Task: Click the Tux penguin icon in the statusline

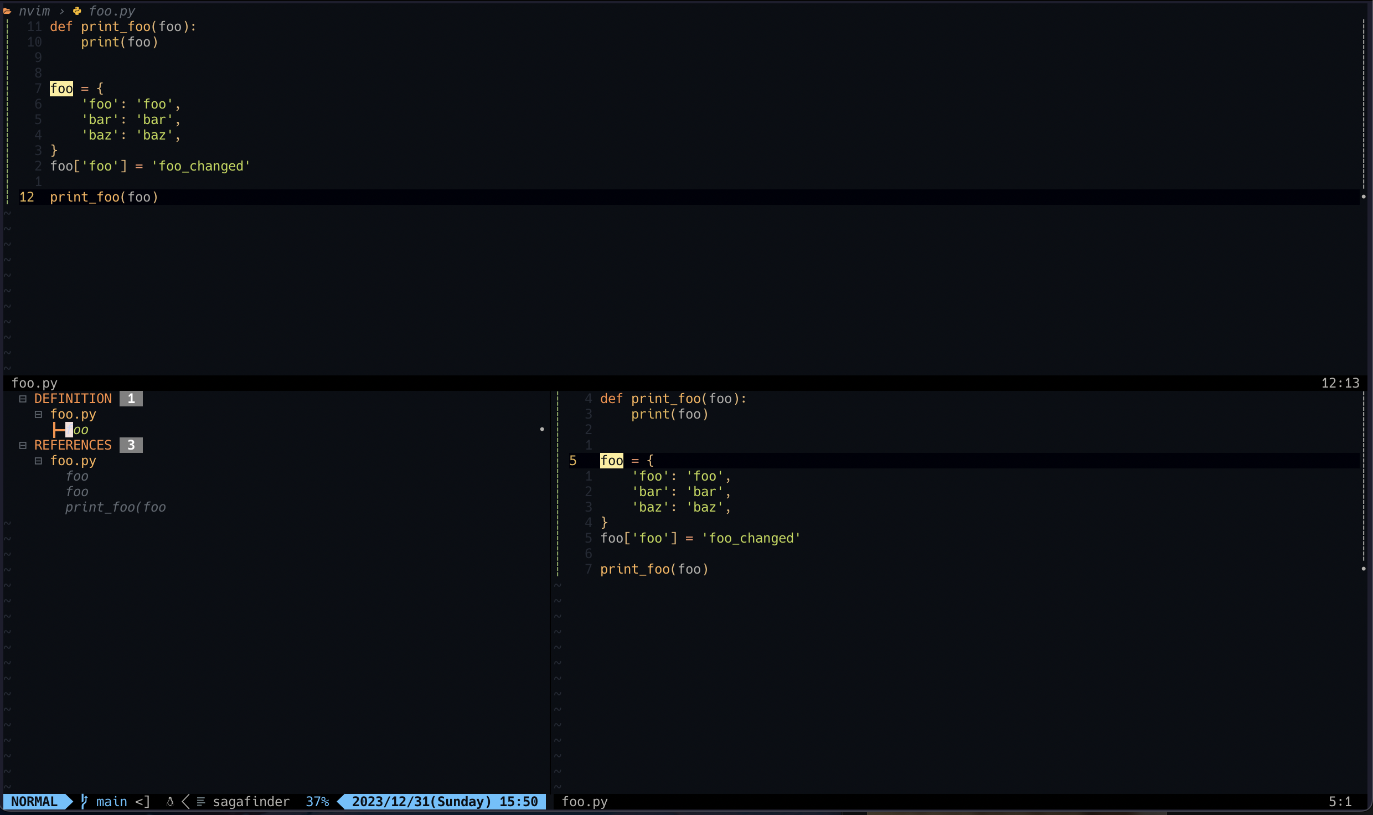Action: (x=171, y=802)
